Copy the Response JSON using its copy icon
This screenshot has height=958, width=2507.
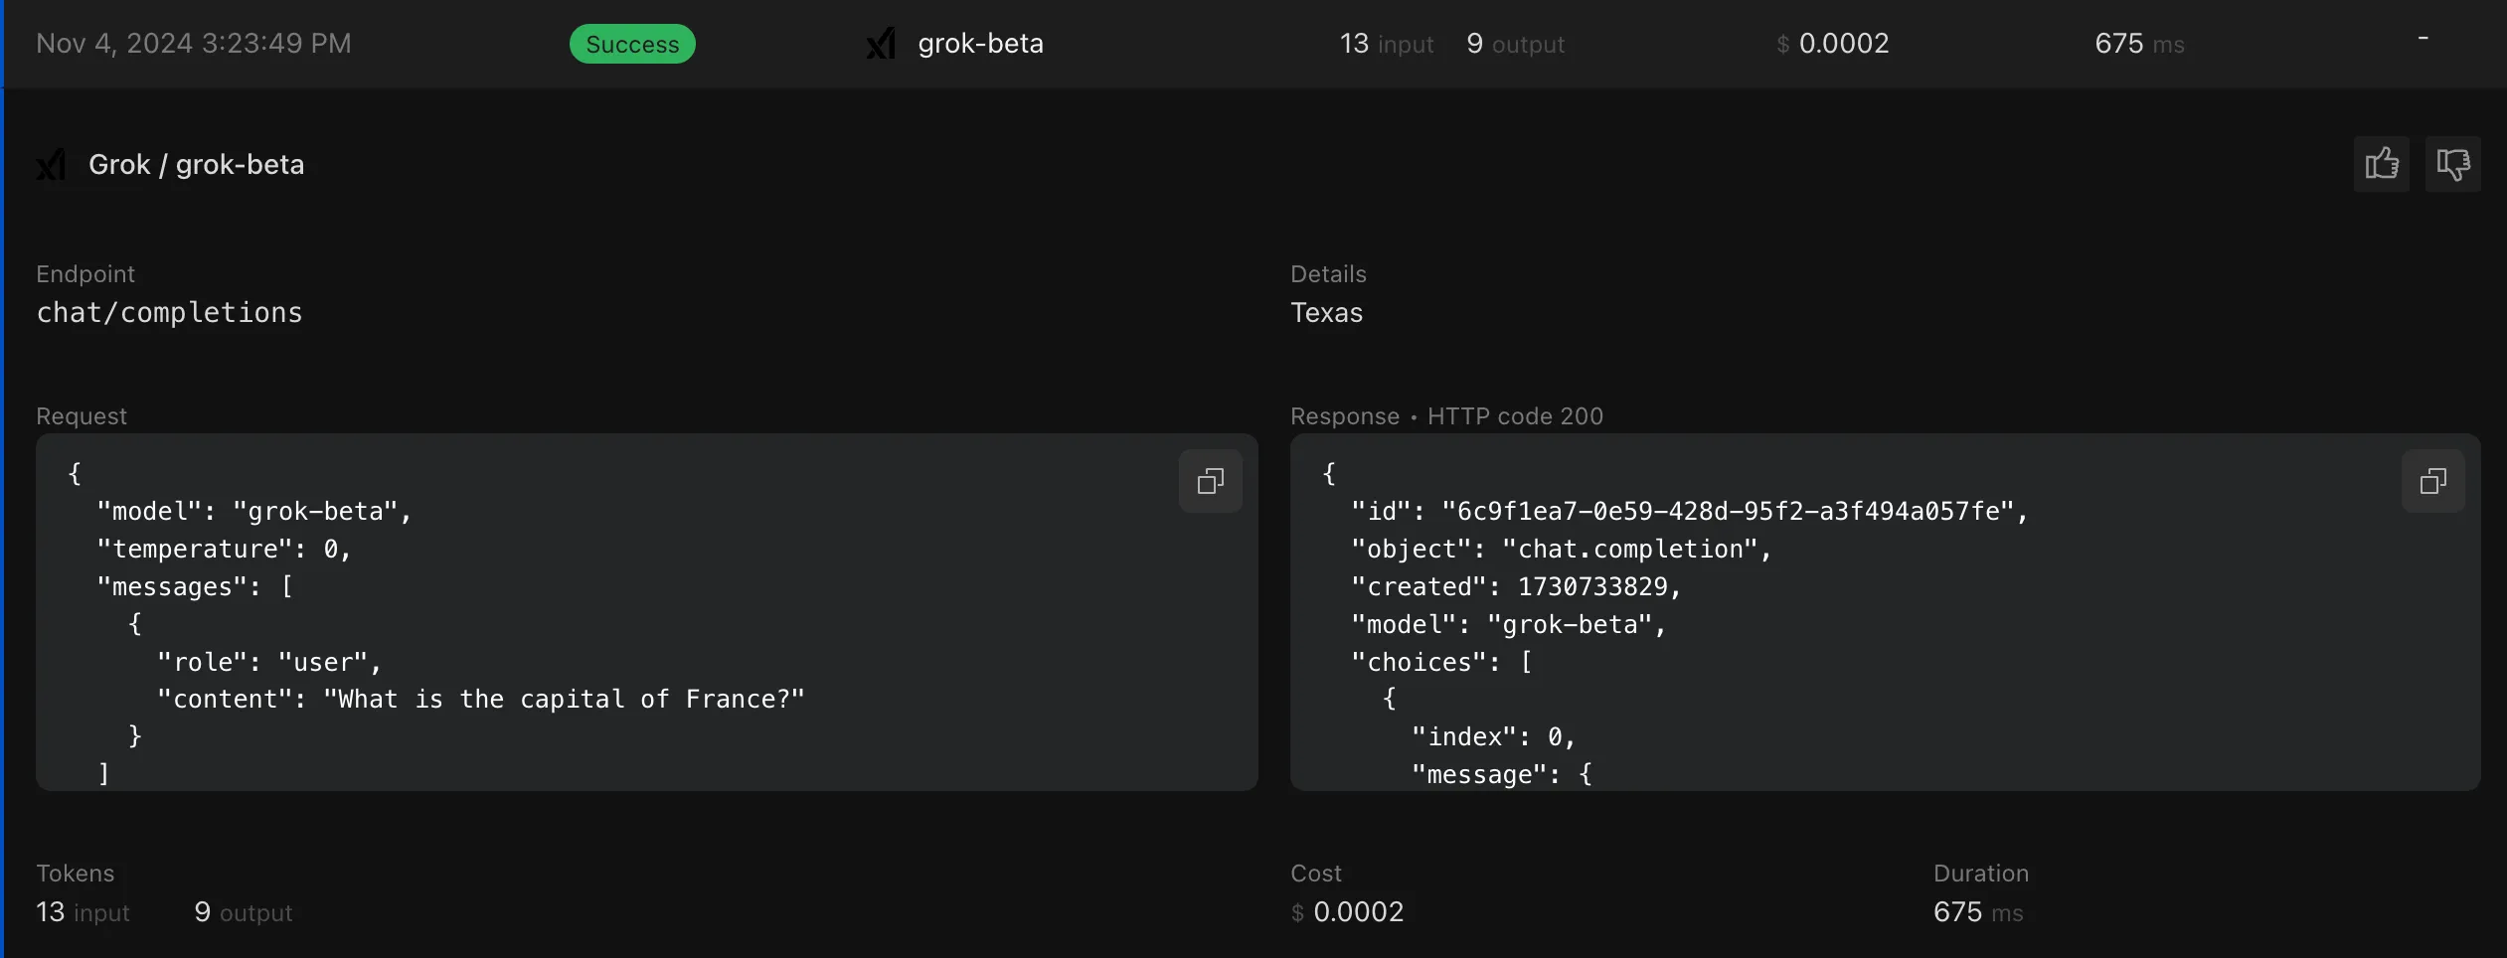click(x=2432, y=481)
